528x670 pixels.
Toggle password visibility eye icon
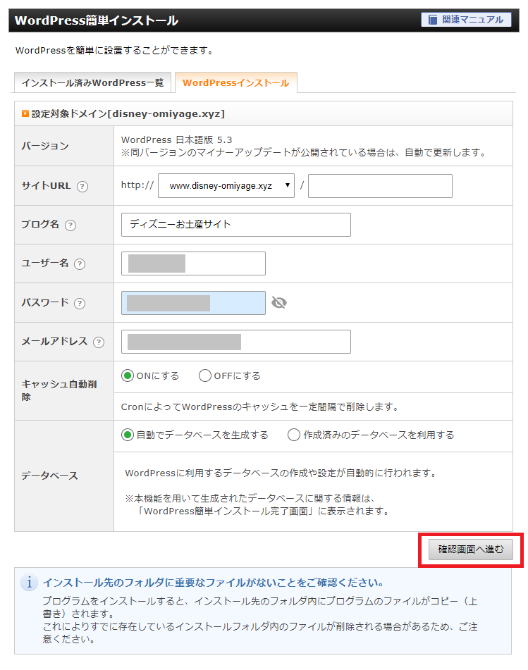click(279, 303)
